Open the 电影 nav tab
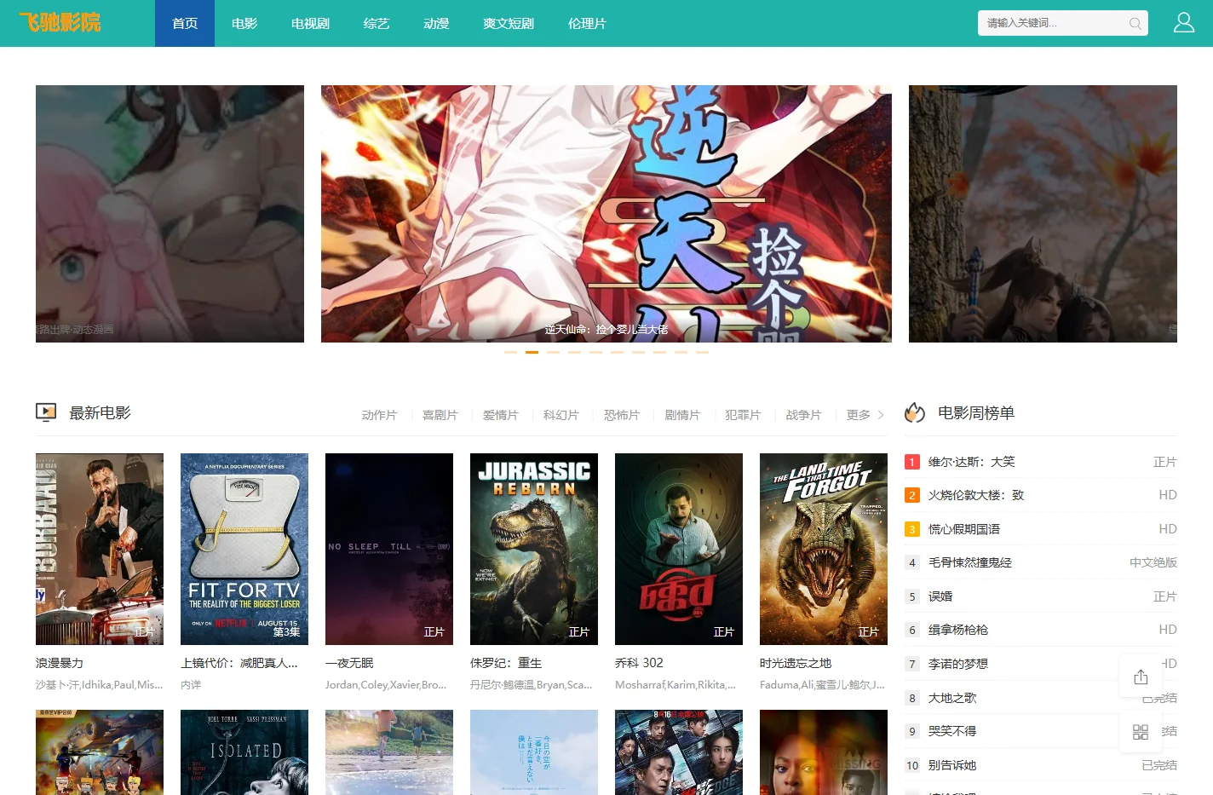Image resolution: width=1213 pixels, height=795 pixels. coord(244,23)
